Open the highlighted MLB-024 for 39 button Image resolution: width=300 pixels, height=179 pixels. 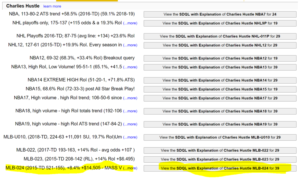(x=220, y=168)
